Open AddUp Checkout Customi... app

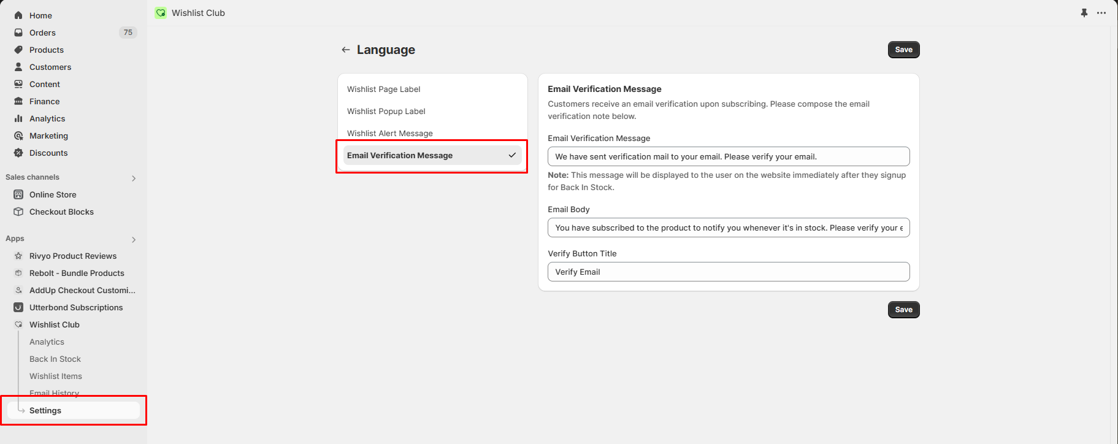coord(82,290)
